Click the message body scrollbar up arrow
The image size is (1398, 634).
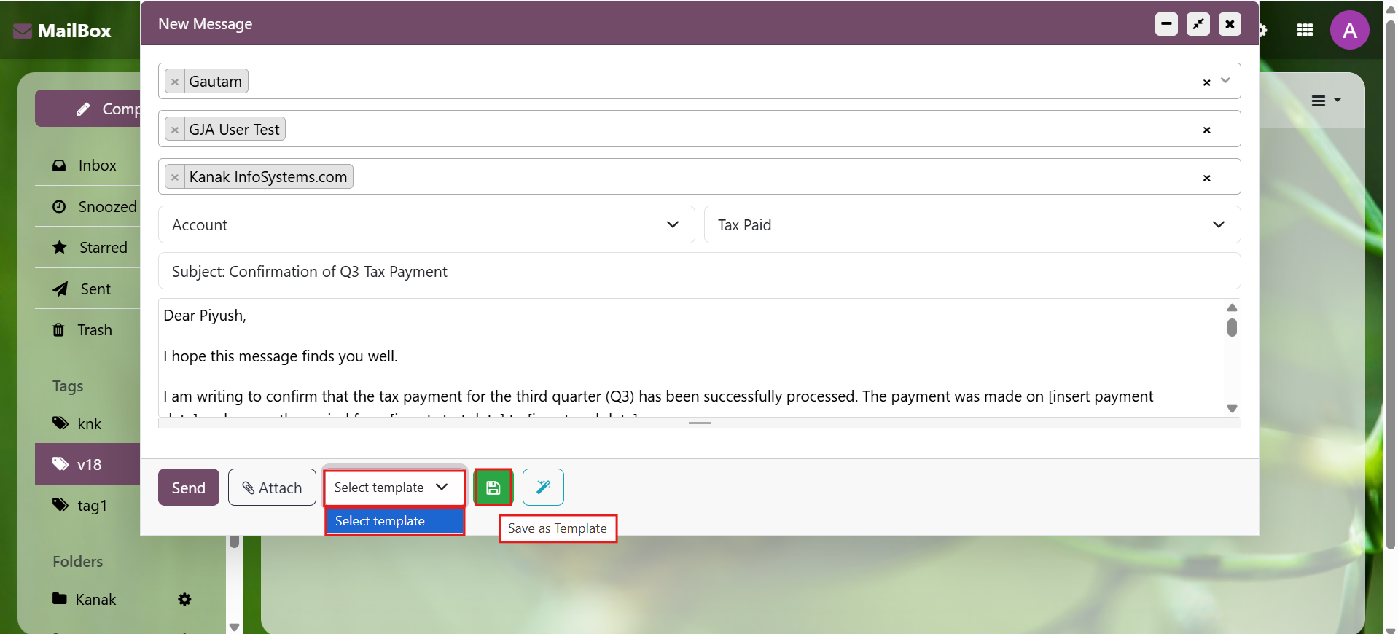tap(1232, 308)
